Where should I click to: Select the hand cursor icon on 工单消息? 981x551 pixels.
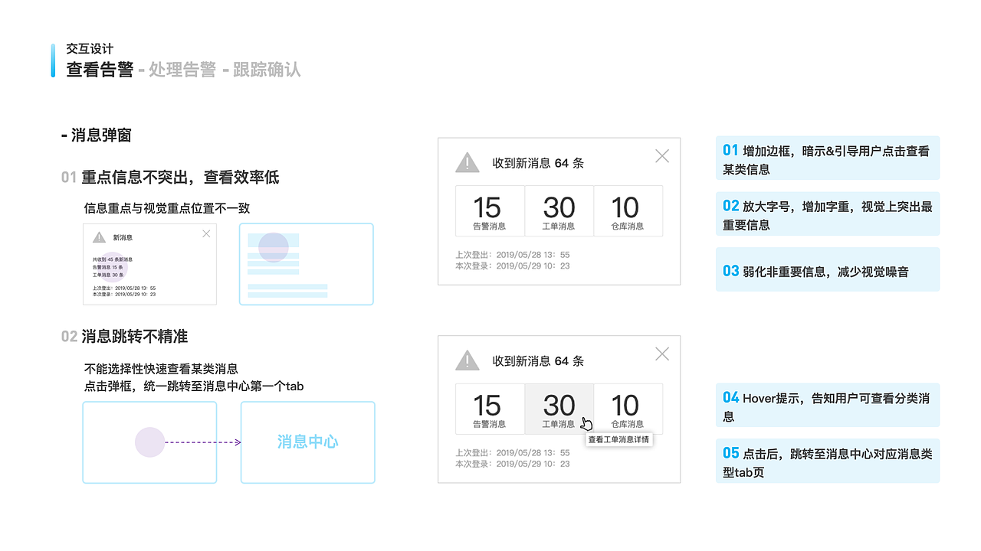(586, 422)
